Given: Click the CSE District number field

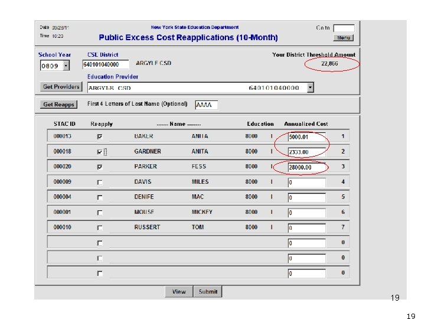Looking at the screenshot, I should pyautogui.click(x=106, y=64).
